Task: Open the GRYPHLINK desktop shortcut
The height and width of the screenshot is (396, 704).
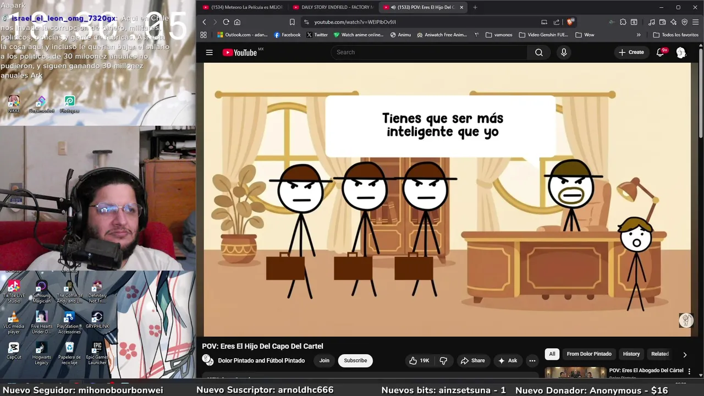Action: (97, 320)
